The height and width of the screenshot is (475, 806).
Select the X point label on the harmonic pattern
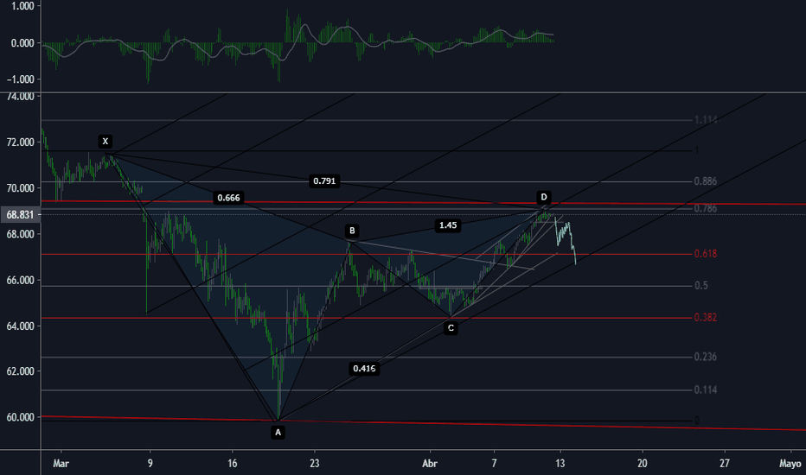pos(105,142)
